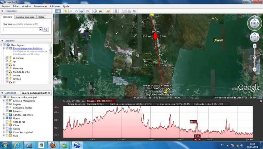
Task: Open the Ajuda menu
Action: [x=66, y=6]
